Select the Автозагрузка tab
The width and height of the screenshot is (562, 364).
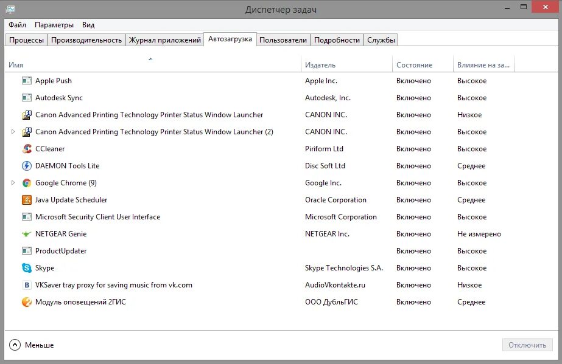coord(230,39)
